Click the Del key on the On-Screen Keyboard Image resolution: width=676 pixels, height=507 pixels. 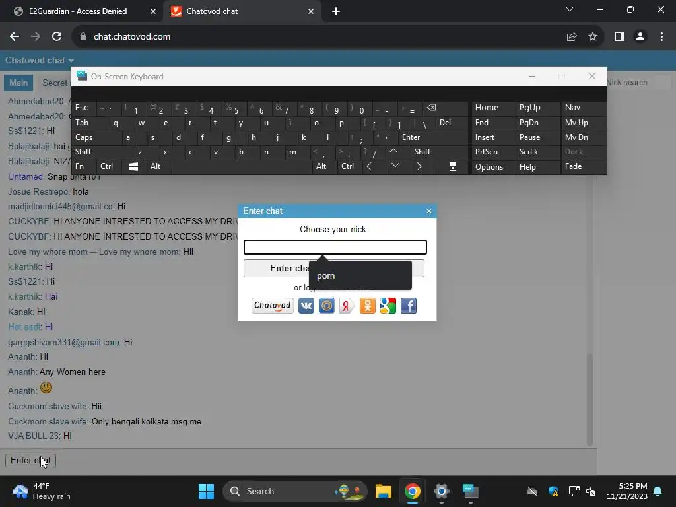[x=452, y=123]
